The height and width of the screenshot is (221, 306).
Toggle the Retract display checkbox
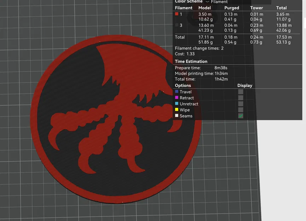(x=241, y=98)
